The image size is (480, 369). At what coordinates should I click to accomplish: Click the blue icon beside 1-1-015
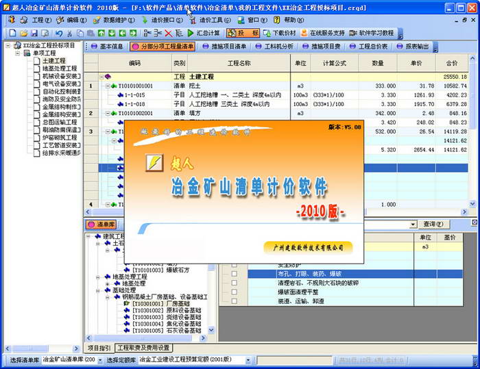(x=120, y=95)
